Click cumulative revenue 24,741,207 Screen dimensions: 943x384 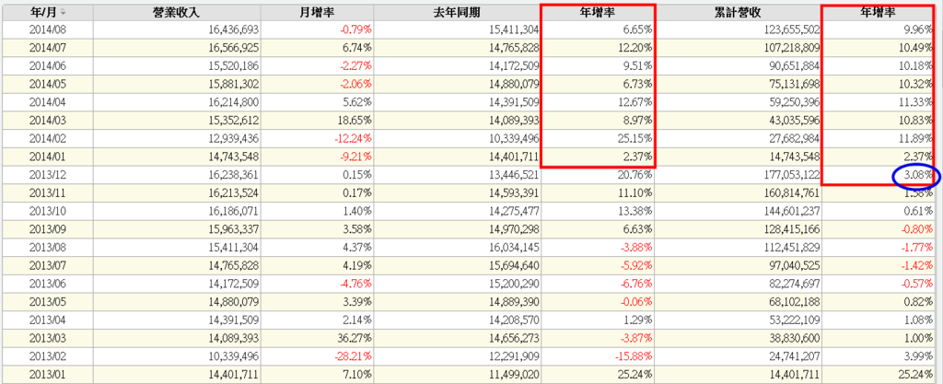click(x=794, y=356)
